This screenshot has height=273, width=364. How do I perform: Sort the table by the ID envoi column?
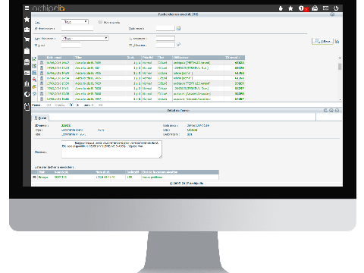234,58
